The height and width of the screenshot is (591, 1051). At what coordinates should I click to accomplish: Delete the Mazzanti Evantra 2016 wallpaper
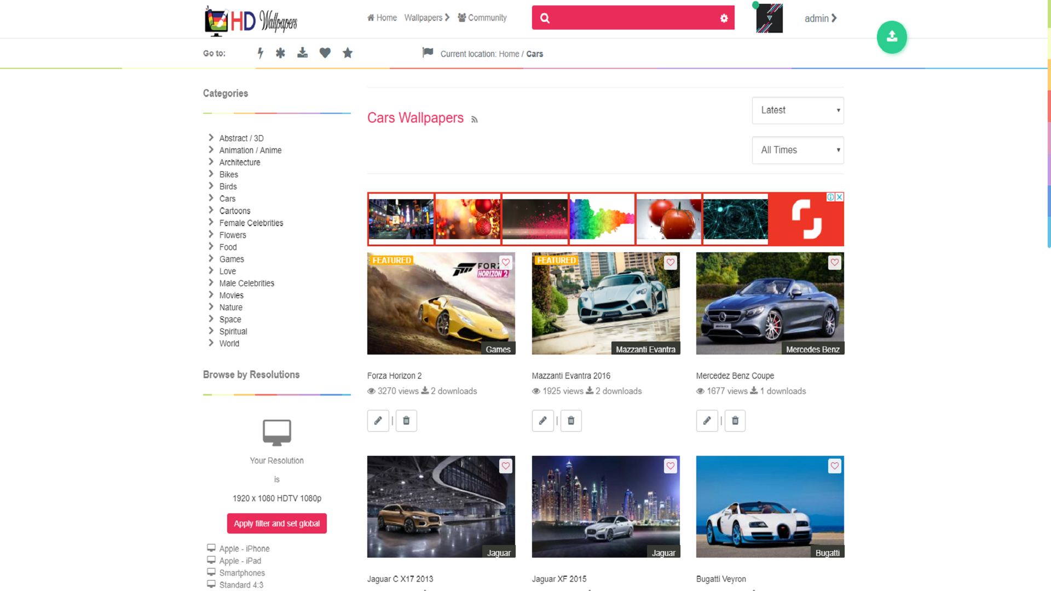point(571,420)
